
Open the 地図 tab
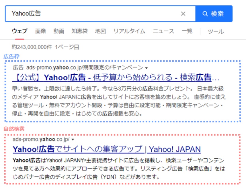click(x=100, y=31)
